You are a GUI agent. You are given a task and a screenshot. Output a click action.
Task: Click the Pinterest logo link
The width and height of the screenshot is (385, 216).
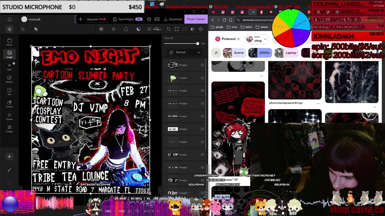coord(225,39)
